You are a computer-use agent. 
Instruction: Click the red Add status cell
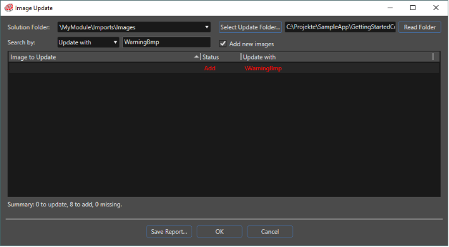click(209, 68)
